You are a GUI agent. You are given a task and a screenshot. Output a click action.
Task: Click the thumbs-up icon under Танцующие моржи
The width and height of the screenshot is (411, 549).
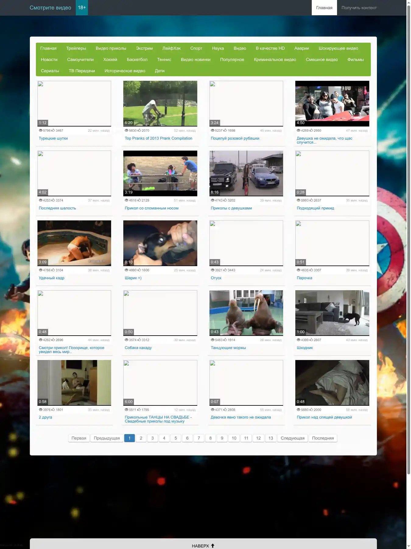tap(225, 340)
